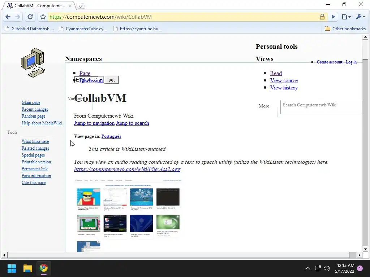Open GlitchVid Datamosh bookmark
The height and width of the screenshot is (277, 370).
click(x=29, y=29)
